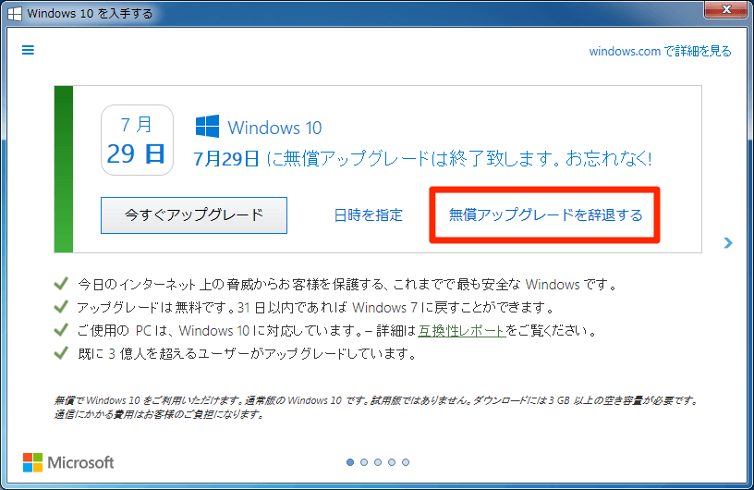Select the second page indicator dot

coord(364,462)
